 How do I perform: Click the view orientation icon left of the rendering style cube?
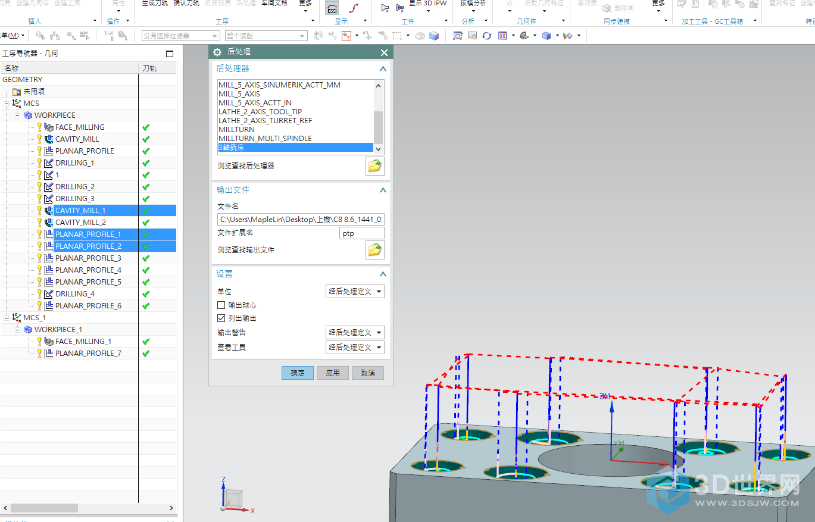coord(524,36)
